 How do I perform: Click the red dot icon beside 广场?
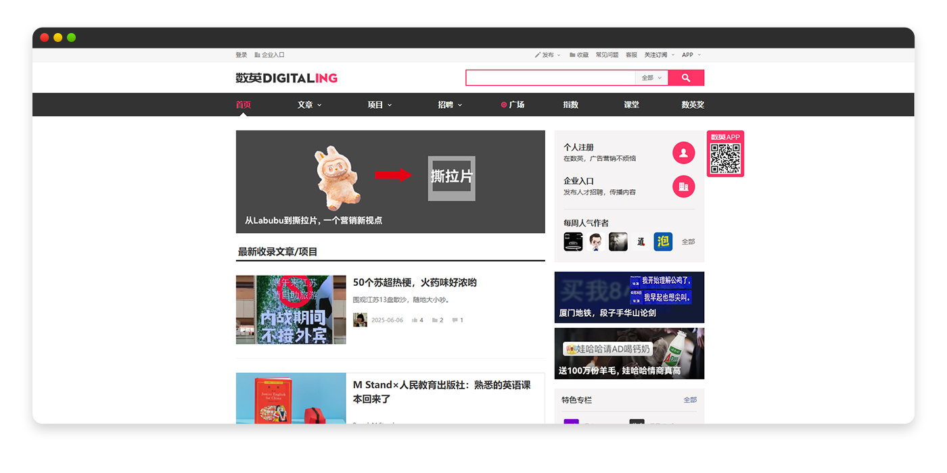[x=504, y=105]
